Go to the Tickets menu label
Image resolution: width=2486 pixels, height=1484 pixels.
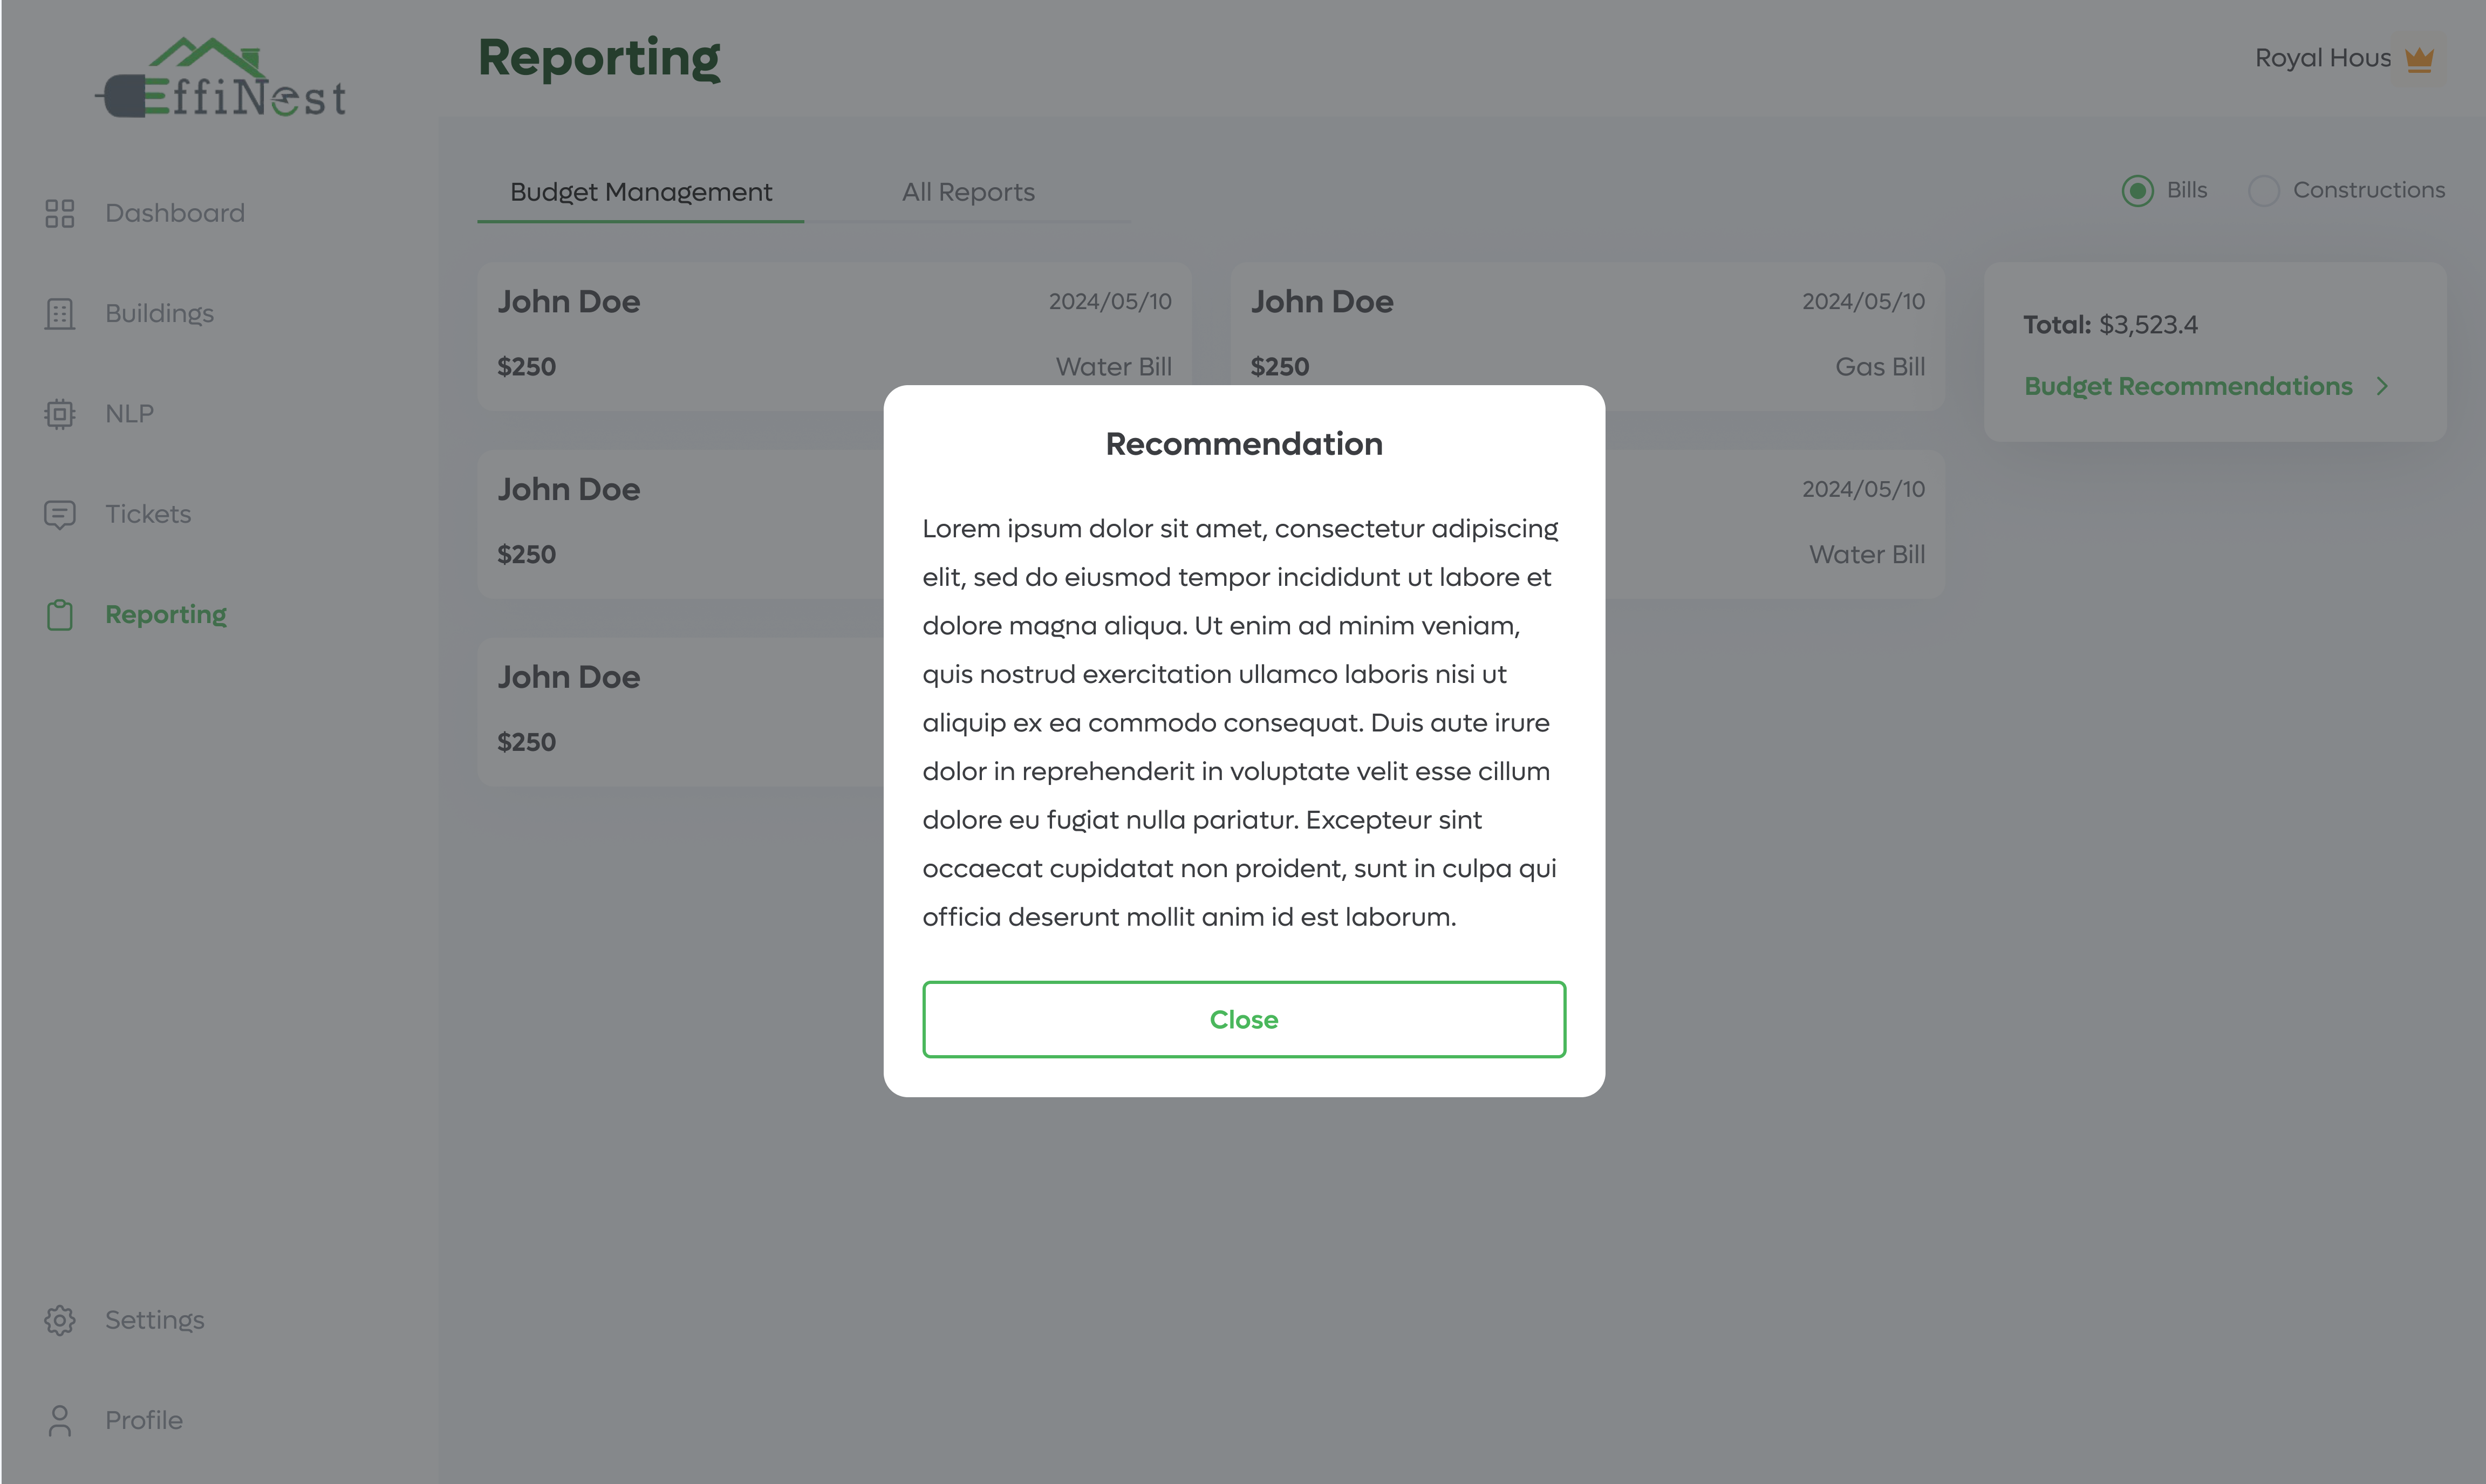click(148, 514)
